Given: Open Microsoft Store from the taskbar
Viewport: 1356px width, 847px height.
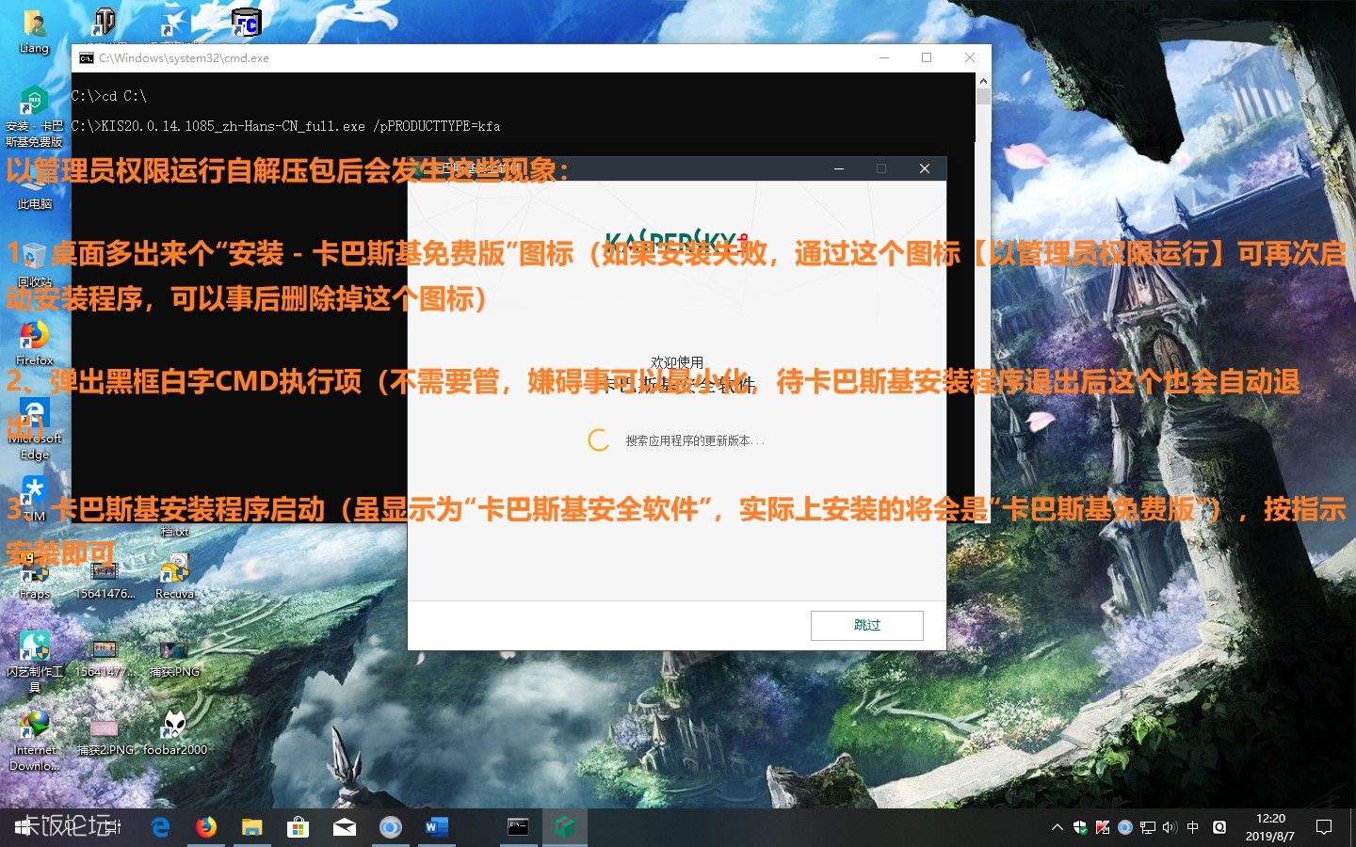Looking at the screenshot, I should pos(298,827).
